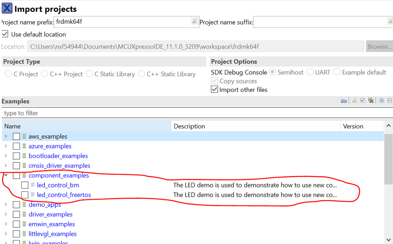Click the cmsis_driver_examples group stack icon
The height and width of the screenshot is (244, 393).
(24, 165)
